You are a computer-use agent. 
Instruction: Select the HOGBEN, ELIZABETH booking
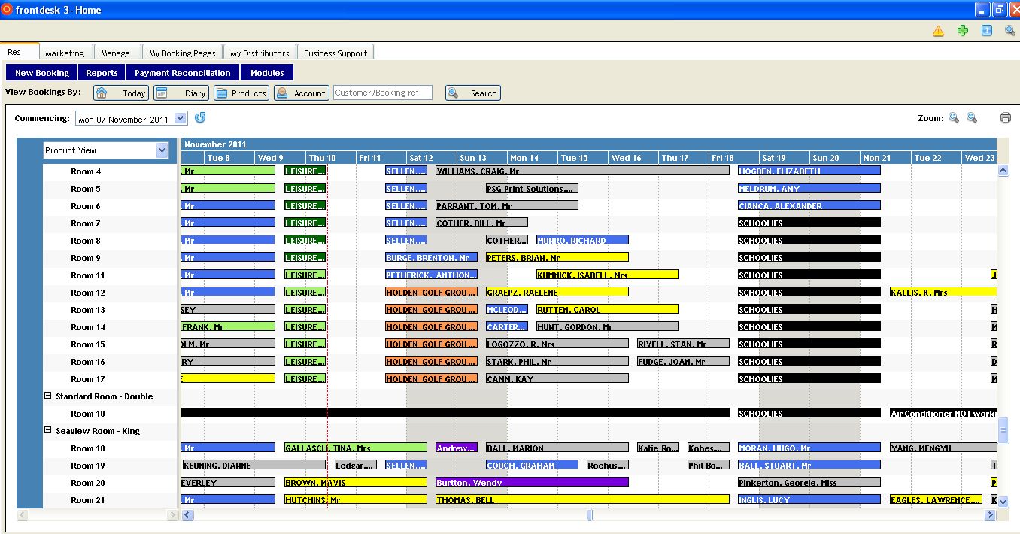tap(809, 171)
